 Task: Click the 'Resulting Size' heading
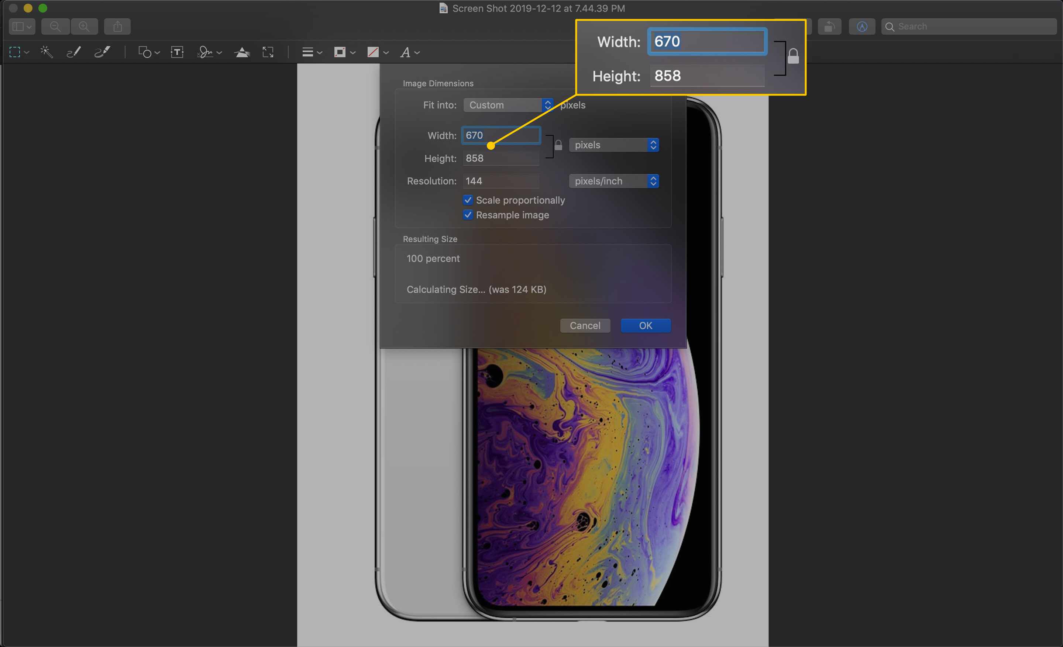[x=430, y=239]
